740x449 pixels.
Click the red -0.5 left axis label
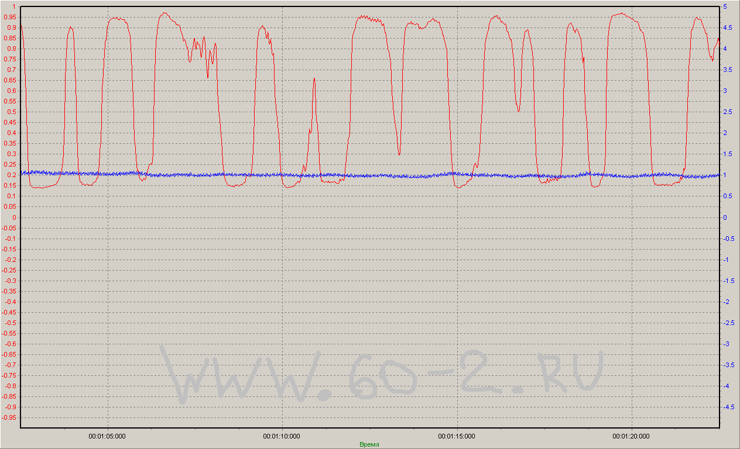tap(10, 323)
